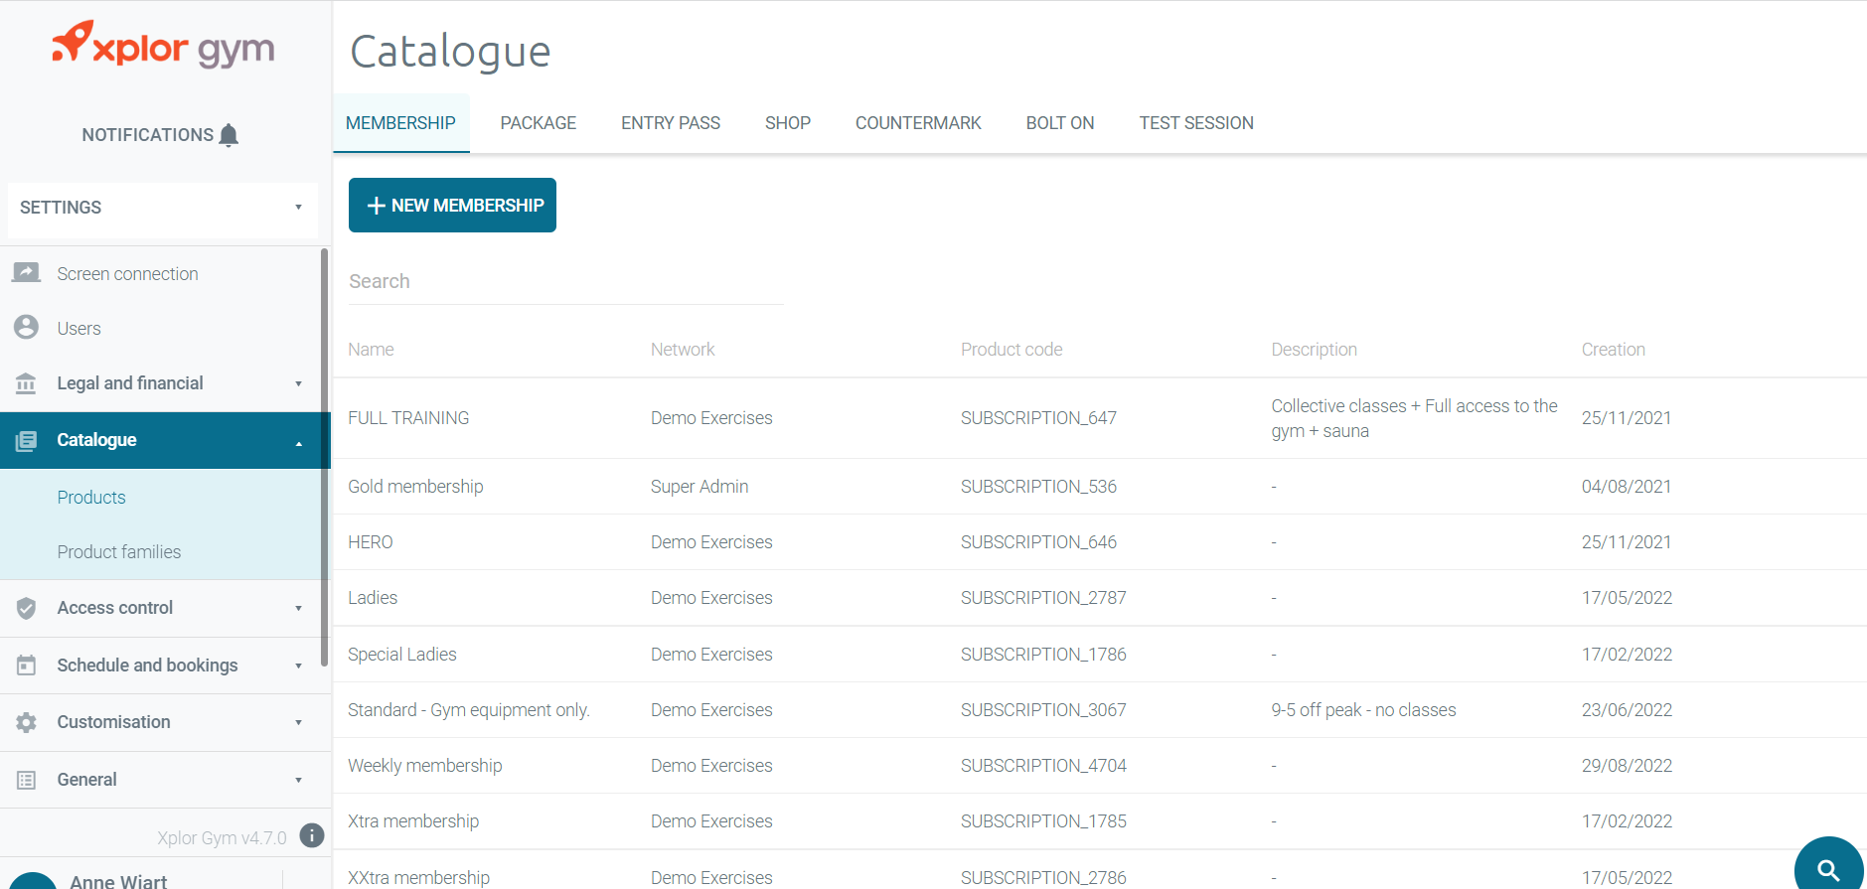Expand Schedule and bookings arrow
This screenshot has height=889, width=1867.
298,667
